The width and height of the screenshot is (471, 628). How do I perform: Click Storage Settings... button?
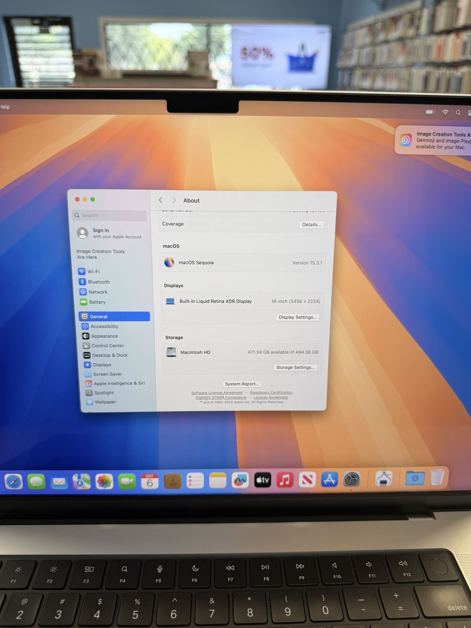click(x=295, y=367)
